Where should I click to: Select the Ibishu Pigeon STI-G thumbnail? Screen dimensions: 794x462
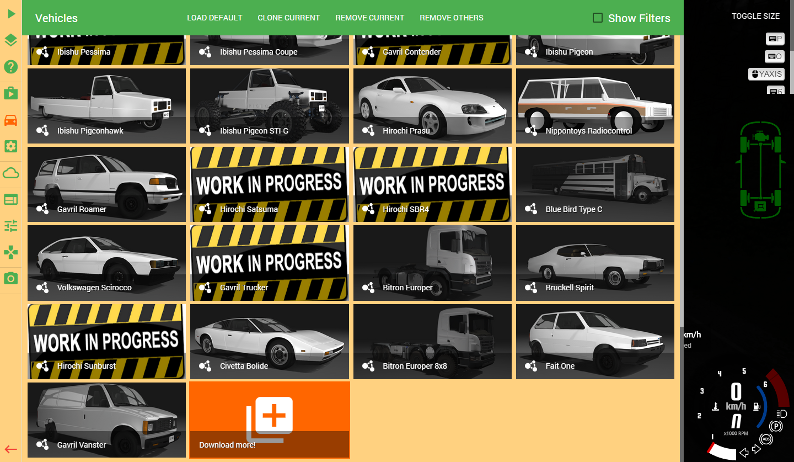270,106
